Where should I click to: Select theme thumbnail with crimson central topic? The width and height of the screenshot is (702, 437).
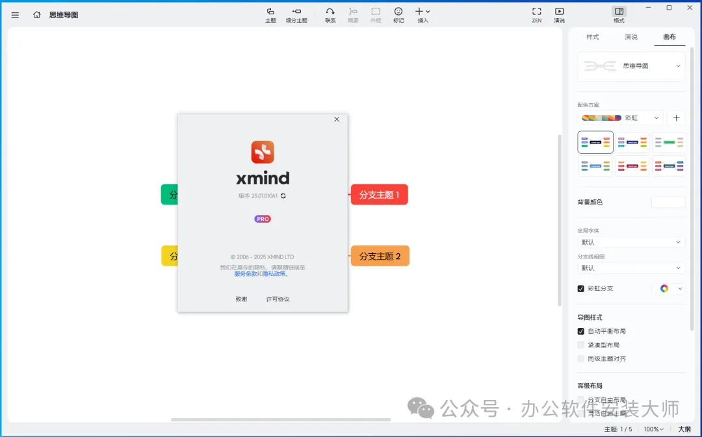(632, 166)
